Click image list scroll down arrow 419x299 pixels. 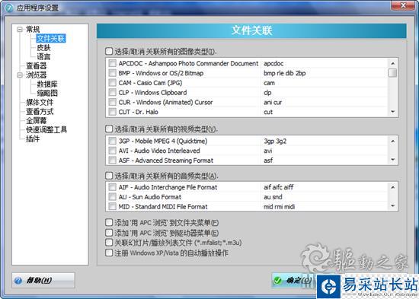[x=392, y=112]
